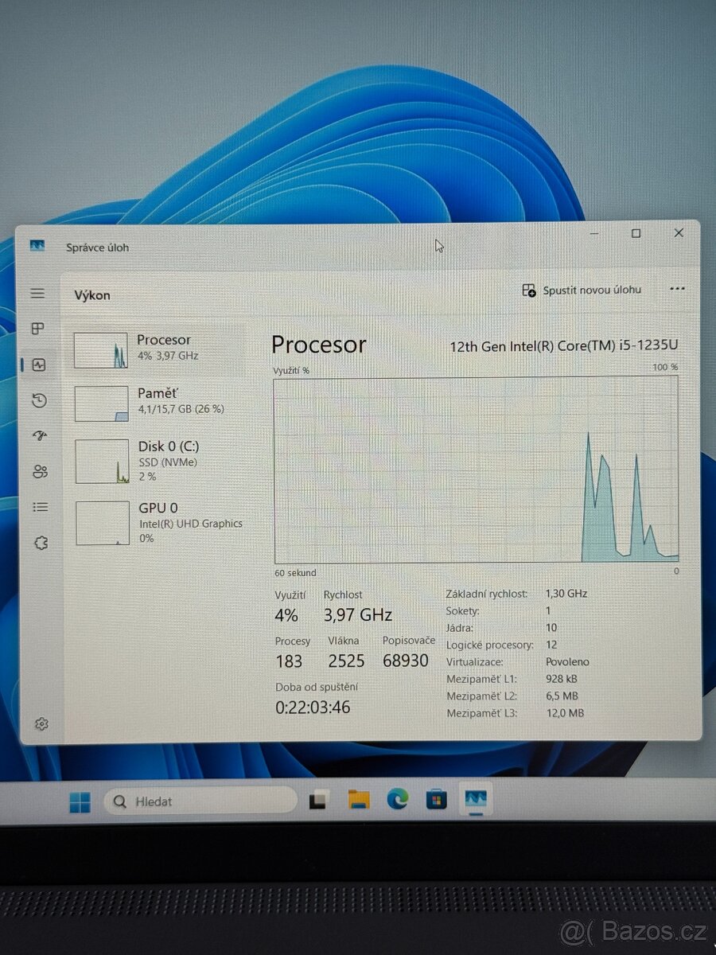The width and height of the screenshot is (716, 955).
Task: Click Spustit novou úlohu
Action: point(582,290)
